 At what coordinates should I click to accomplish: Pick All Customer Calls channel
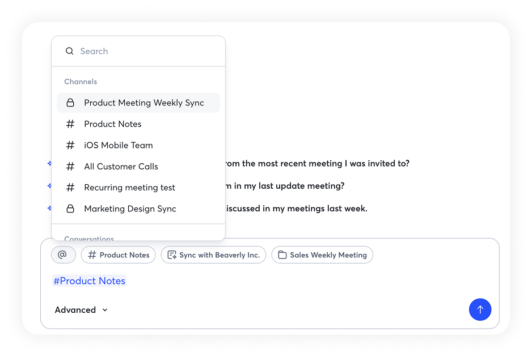(121, 167)
